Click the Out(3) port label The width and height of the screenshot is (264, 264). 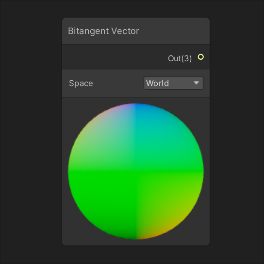tap(180, 58)
